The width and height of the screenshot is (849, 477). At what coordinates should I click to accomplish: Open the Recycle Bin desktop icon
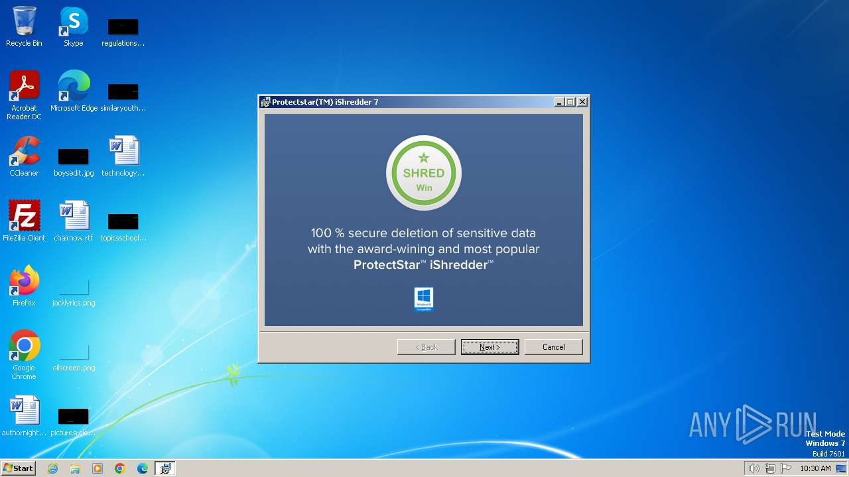tap(24, 27)
